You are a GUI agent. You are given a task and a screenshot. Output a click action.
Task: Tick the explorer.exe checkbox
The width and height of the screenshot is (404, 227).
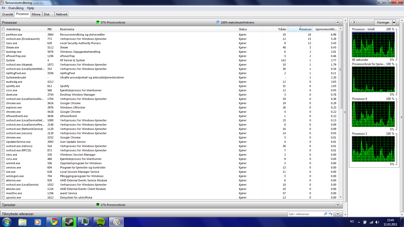(x=3, y=107)
